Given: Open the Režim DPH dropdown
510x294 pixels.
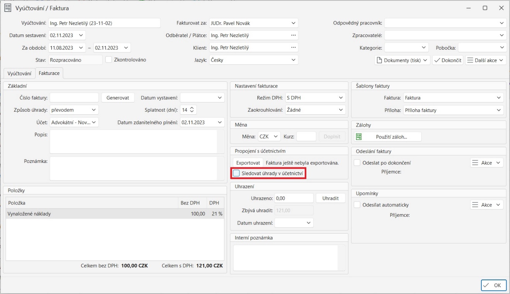Looking at the screenshot, I should (x=340, y=97).
